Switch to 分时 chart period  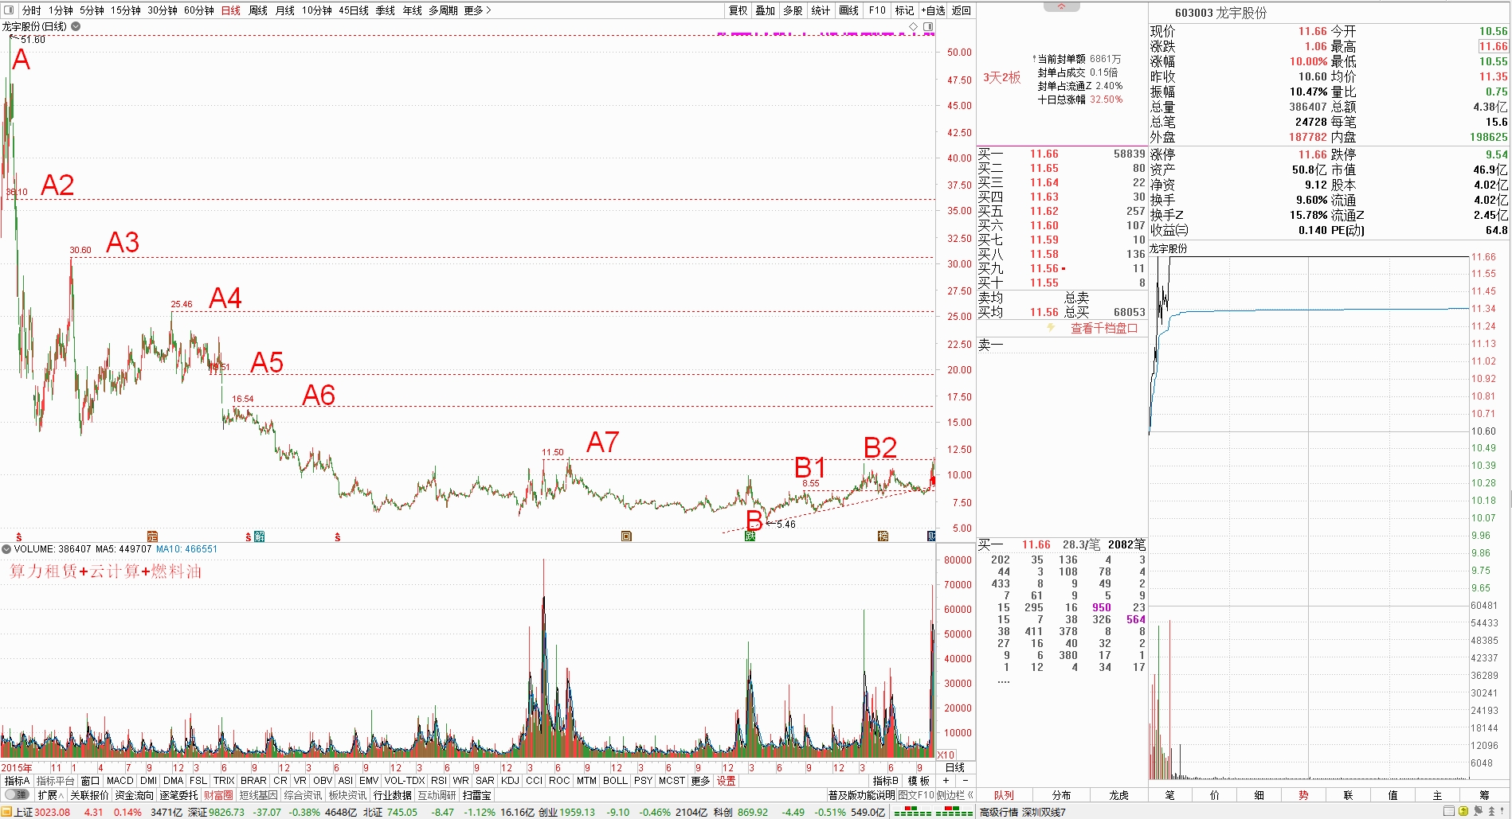(x=31, y=10)
